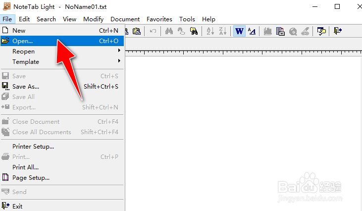Image resolution: width=362 pixels, height=211 pixels.
Task: Open the Tools menu
Action: coord(187,19)
